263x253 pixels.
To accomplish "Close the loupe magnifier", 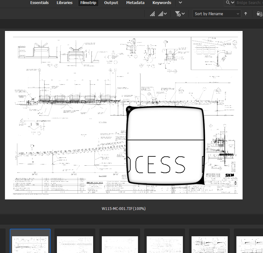I will point(129,109).
